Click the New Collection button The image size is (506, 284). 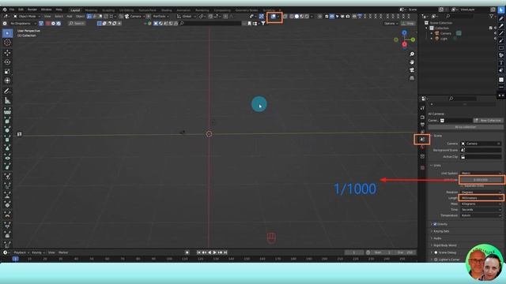(488, 121)
